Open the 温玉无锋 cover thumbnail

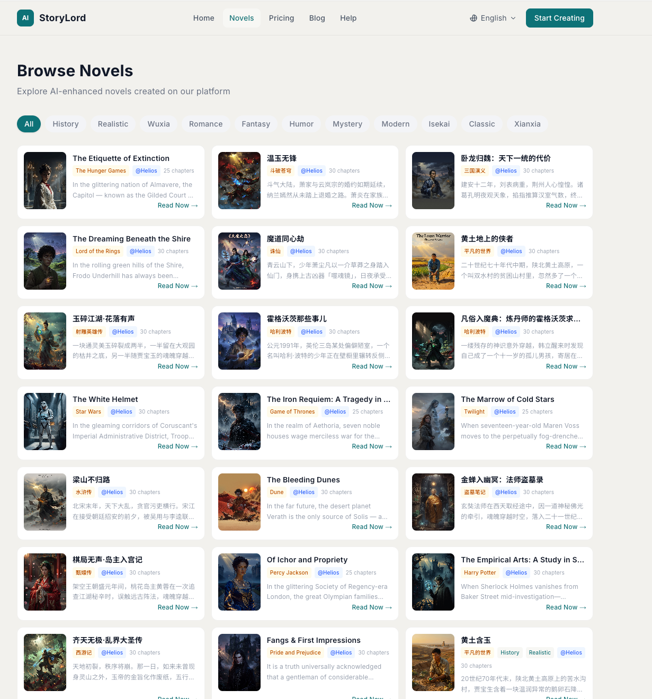click(239, 181)
